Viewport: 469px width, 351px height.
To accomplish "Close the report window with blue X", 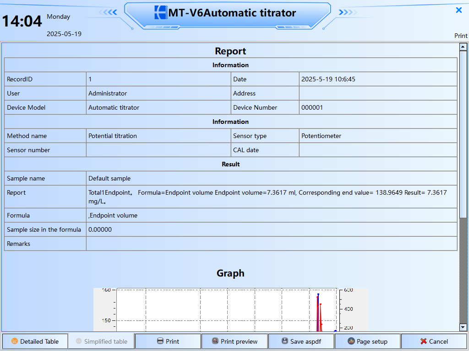I will 458,10.
